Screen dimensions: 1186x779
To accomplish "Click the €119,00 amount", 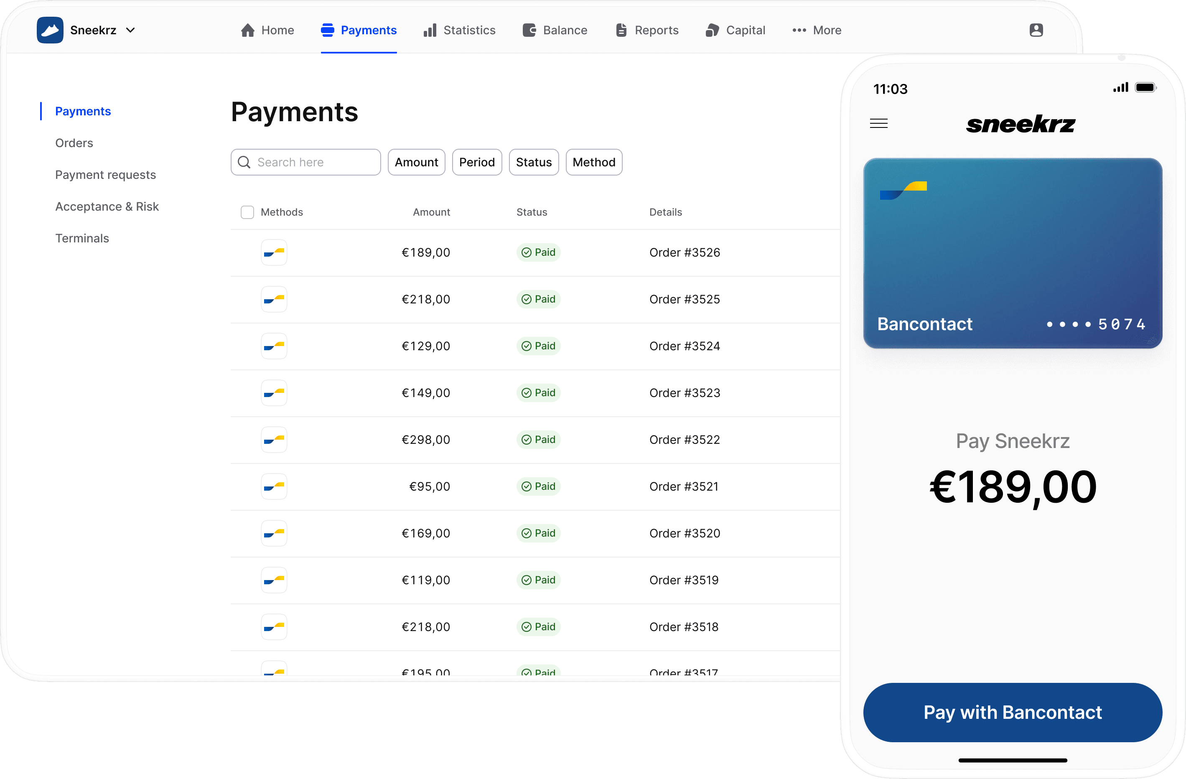I will [426, 580].
